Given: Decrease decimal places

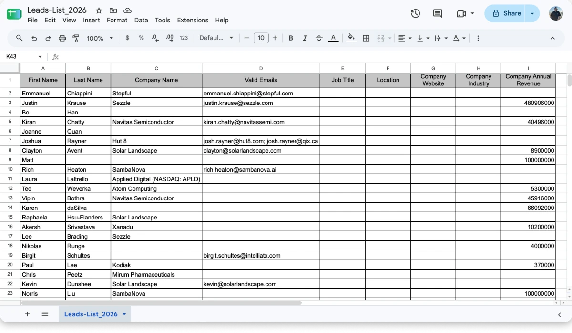Looking at the screenshot, I should click(x=155, y=38).
